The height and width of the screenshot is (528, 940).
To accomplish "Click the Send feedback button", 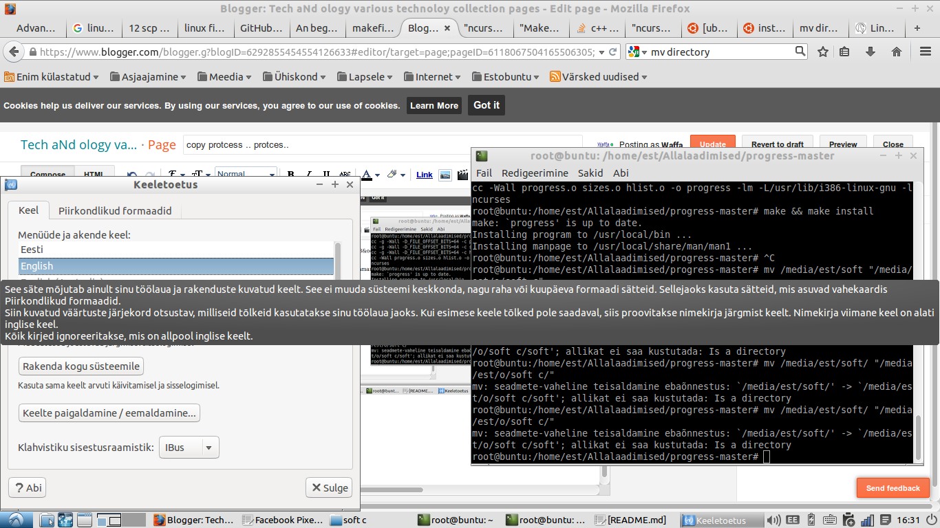I will (893, 488).
